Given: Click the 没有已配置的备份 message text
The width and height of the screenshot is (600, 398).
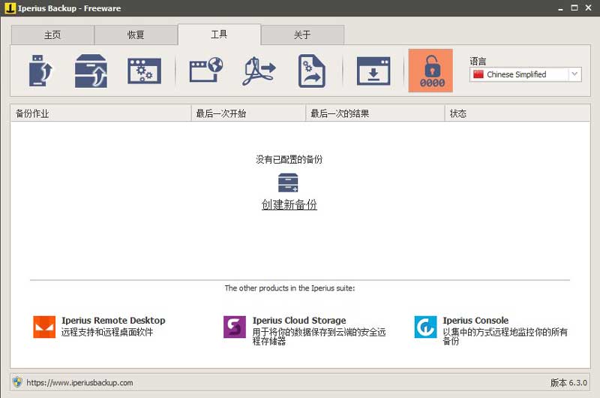Looking at the screenshot, I should (x=289, y=159).
